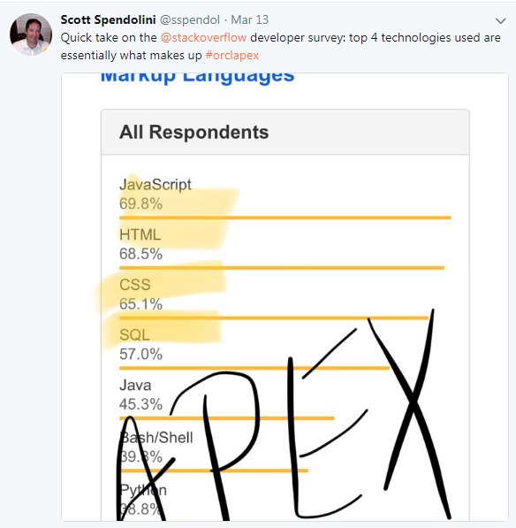The height and width of the screenshot is (528, 516).
Task: Select the HTML 68.5% bar
Action: (282, 268)
